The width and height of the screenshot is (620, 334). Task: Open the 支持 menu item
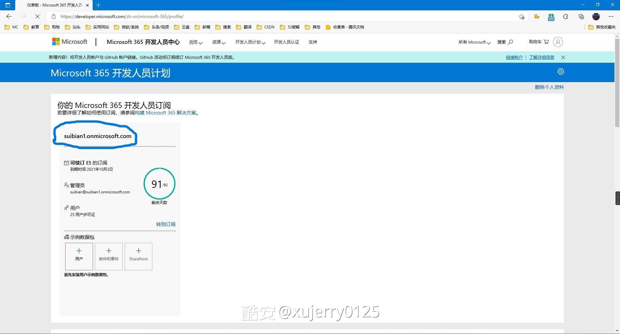pos(313,42)
